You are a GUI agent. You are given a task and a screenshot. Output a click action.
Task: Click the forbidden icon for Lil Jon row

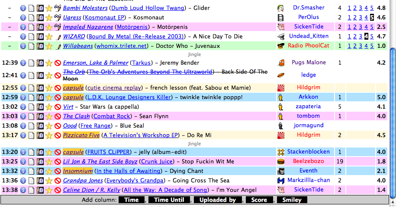(58, 162)
